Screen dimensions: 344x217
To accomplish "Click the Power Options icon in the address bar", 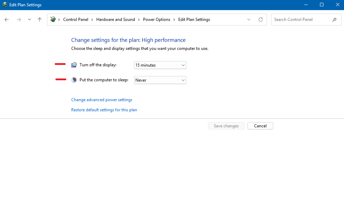I will click(53, 20).
